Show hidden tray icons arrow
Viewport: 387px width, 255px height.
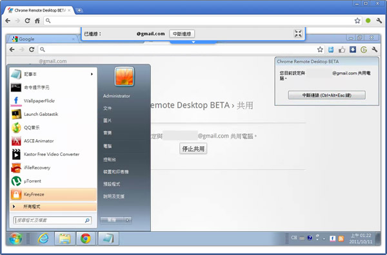[324, 238]
